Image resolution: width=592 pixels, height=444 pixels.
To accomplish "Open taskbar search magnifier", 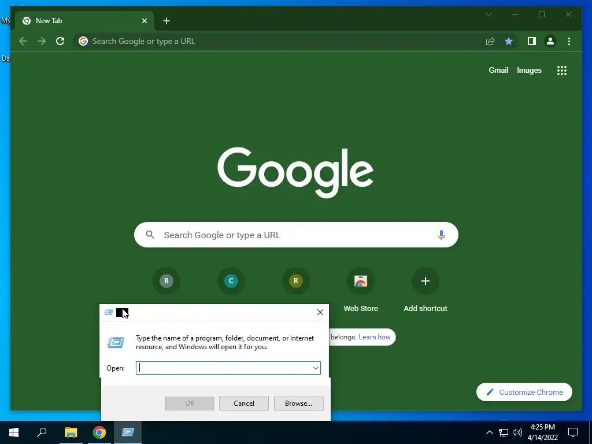I will coord(42,432).
